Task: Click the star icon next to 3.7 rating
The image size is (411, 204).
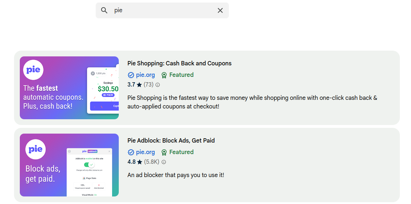Action: (x=139, y=85)
